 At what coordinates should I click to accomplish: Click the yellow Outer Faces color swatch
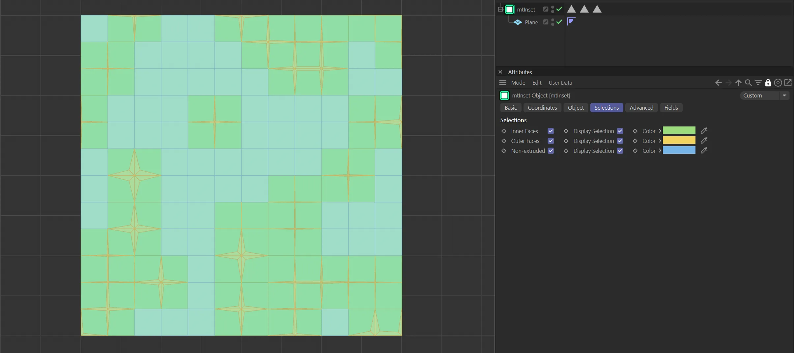[679, 141]
